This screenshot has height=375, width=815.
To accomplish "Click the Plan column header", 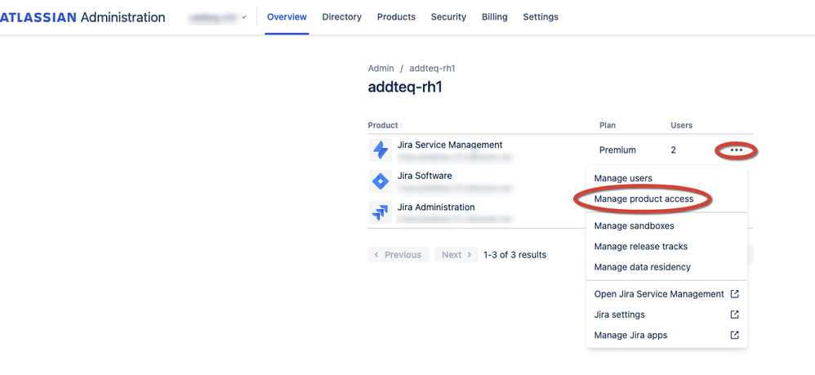I will (x=608, y=125).
